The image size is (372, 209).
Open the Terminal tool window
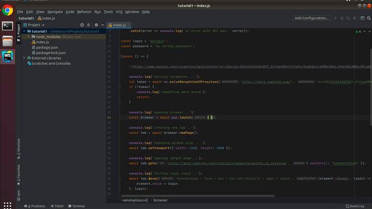point(76,206)
